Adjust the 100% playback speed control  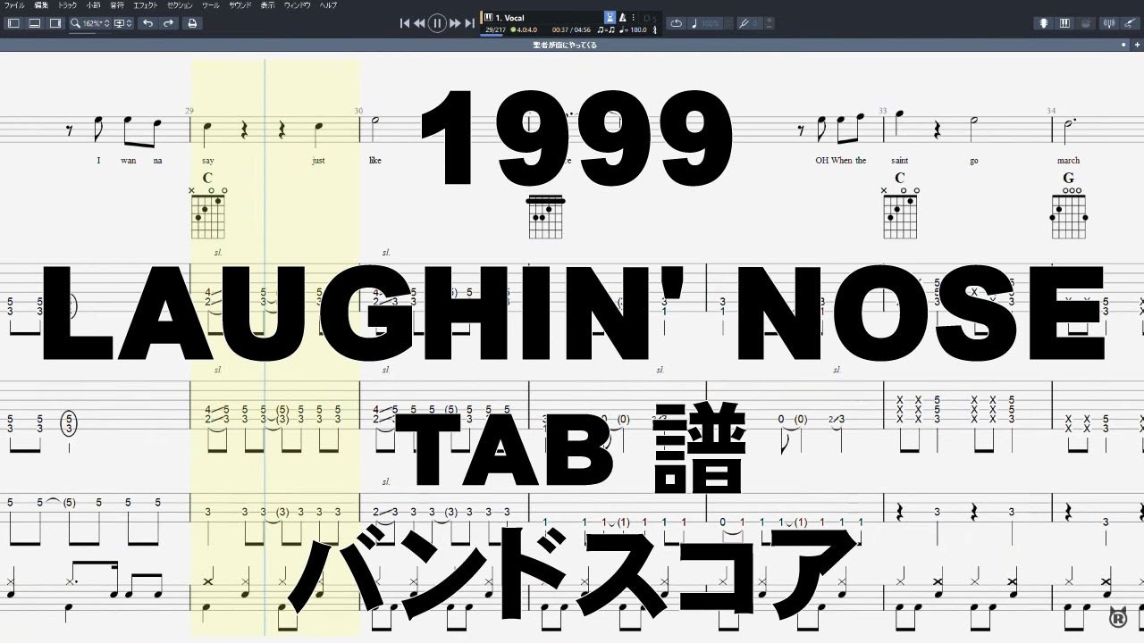click(x=712, y=23)
